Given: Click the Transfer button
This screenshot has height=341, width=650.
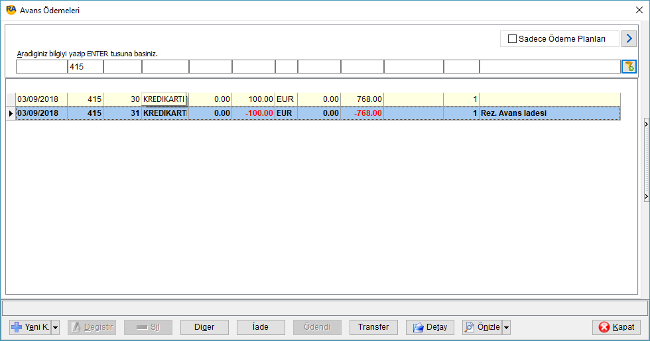Looking at the screenshot, I should (x=373, y=327).
